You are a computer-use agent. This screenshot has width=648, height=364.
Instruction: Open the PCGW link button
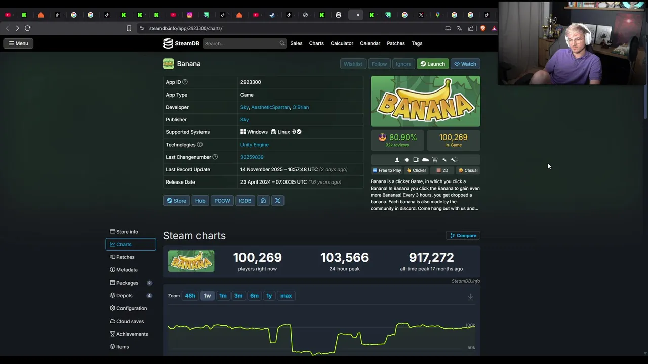pyautogui.click(x=222, y=201)
